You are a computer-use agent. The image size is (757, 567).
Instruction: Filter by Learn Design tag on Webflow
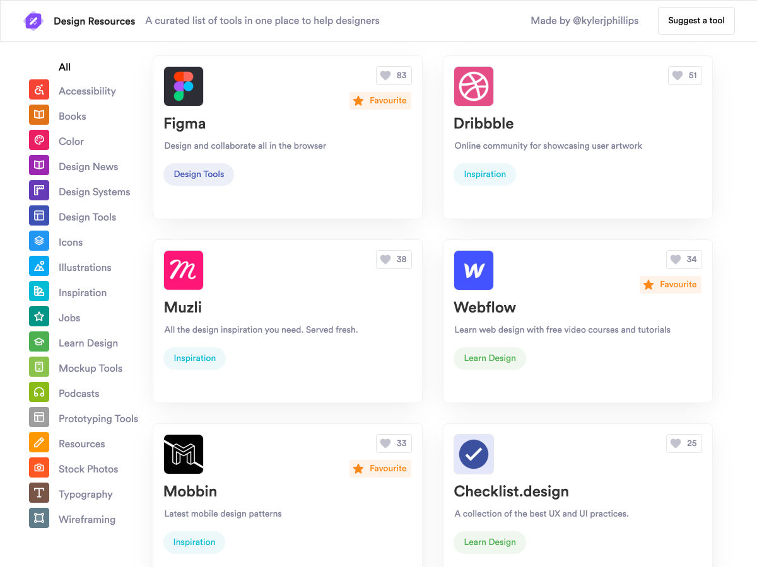[490, 358]
